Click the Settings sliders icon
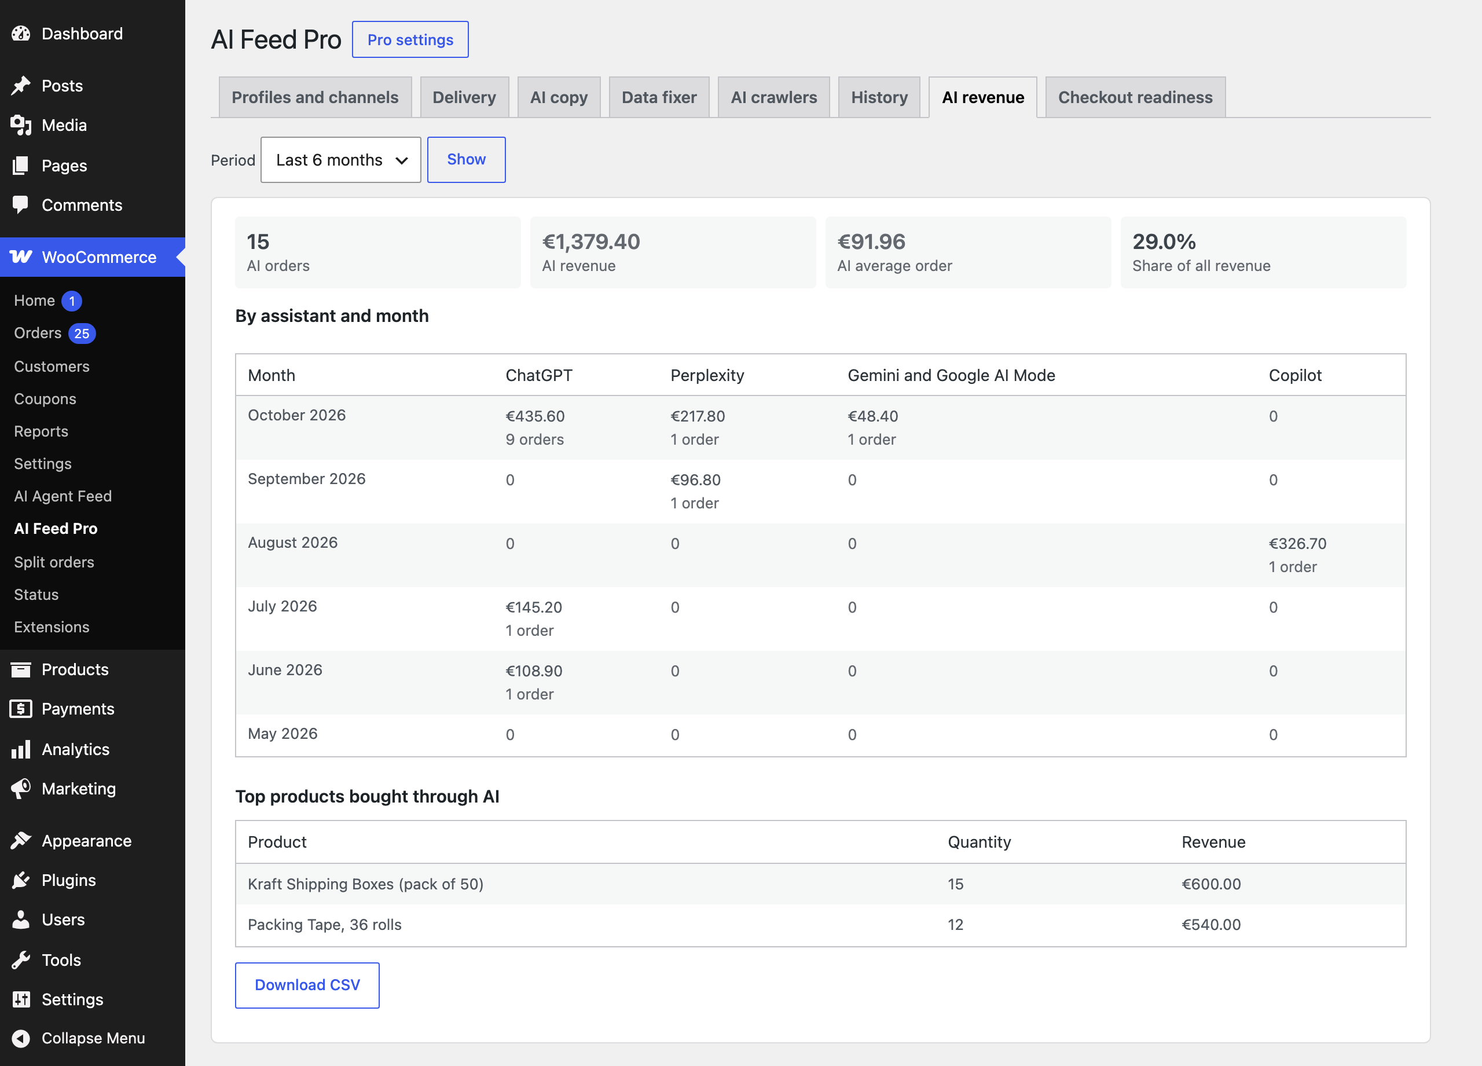 click(x=21, y=999)
